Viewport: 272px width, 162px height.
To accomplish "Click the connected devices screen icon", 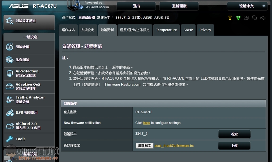I will pyautogui.click(x=254, y=18).
